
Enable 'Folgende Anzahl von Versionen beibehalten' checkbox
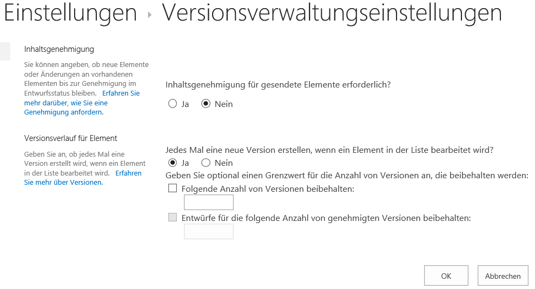pyautogui.click(x=173, y=189)
